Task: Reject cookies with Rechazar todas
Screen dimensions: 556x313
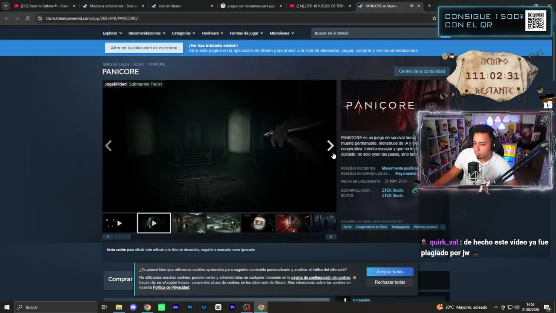Action: [390, 282]
